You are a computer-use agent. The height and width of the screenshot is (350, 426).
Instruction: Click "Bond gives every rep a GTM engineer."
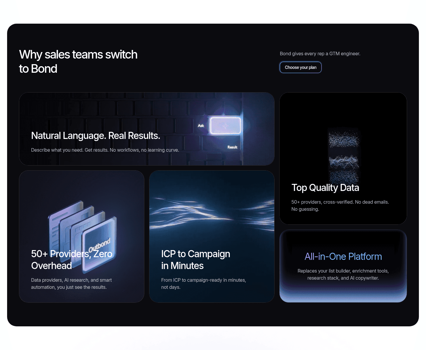[320, 54]
